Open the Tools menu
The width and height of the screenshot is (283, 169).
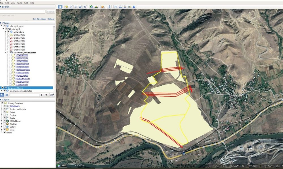pyautogui.click(x=19, y=3)
